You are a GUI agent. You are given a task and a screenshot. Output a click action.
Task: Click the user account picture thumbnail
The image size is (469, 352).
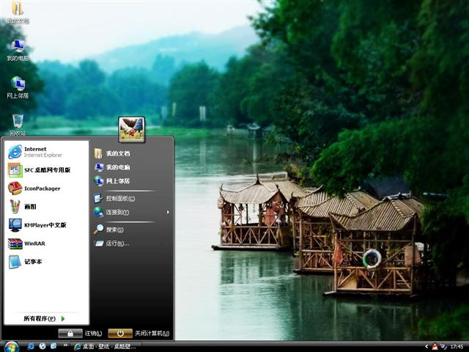[132, 129]
